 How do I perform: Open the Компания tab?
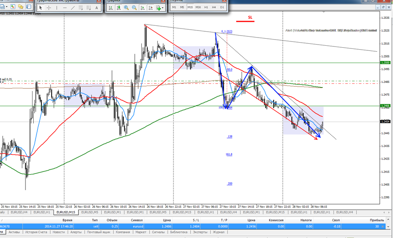point(123,232)
